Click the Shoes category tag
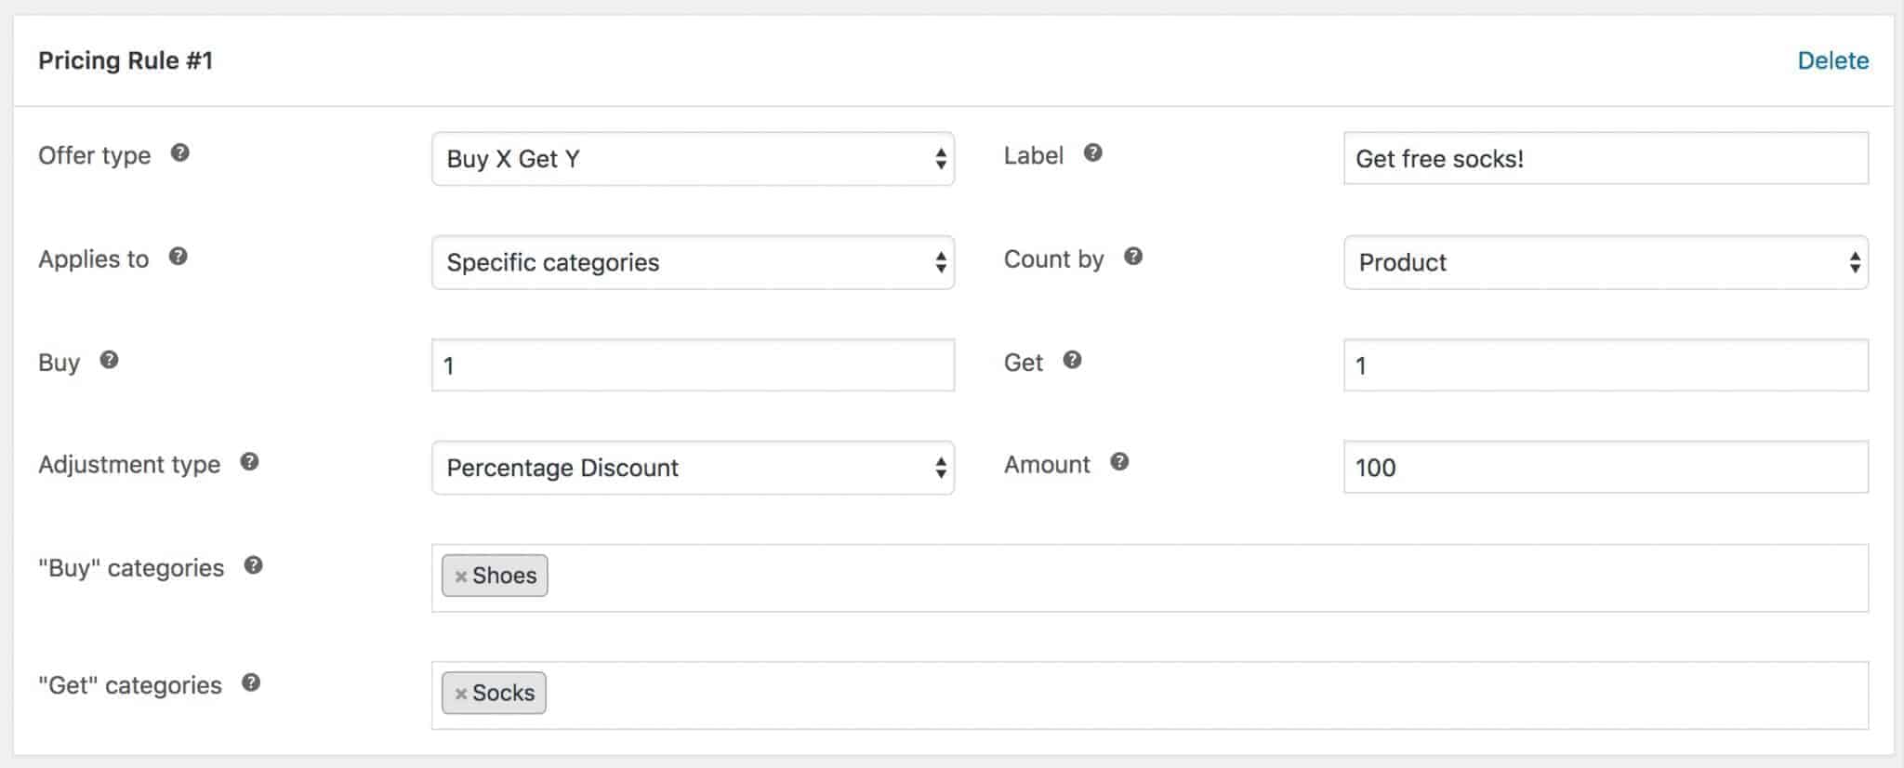Screen dimensions: 1904x768 pyautogui.click(x=495, y=576)
